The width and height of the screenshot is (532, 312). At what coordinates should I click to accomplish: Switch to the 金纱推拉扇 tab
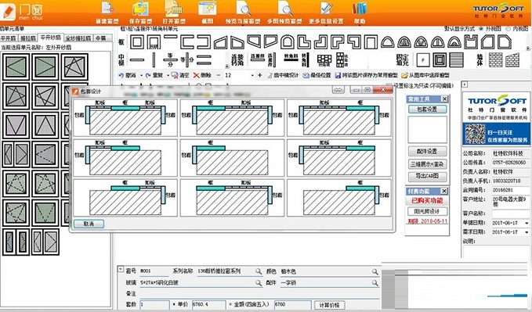click(78, 38)
